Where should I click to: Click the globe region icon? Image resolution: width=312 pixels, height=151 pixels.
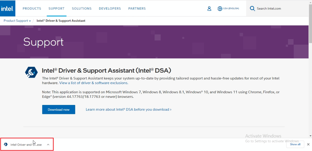tap(220, 8)
